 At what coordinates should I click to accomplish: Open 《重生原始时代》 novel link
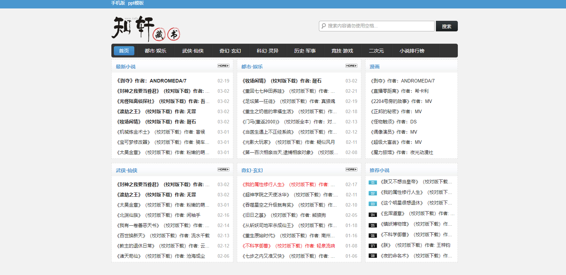pos(289,236)
